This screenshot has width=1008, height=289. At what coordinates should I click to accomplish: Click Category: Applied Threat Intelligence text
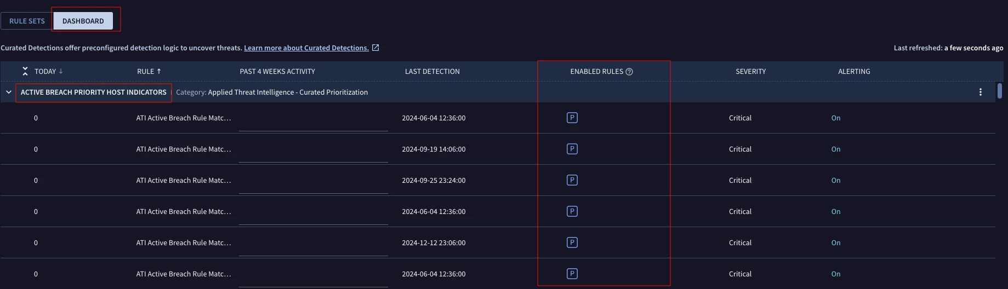coord(272,92)
